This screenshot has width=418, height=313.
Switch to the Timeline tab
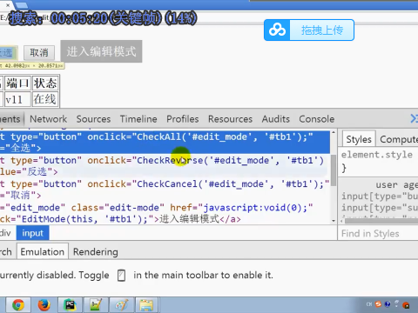coord(138,119)
